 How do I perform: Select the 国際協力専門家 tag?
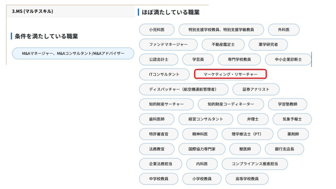coord(202,149)
